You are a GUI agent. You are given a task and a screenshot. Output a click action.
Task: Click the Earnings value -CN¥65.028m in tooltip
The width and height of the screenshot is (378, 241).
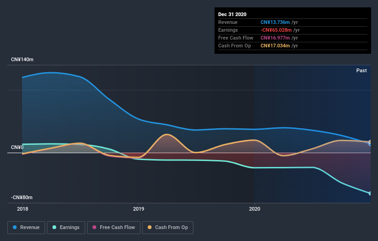(x=276, y=30)
